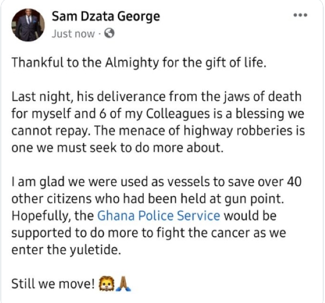Click the 'enter the yuletide' line
The height and width of the screenshot is (303, 325).
[66, 250]
